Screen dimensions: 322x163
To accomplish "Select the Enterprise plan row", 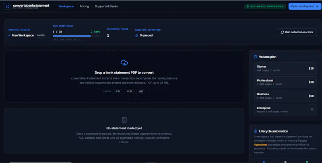I will (x=285, y=110).
